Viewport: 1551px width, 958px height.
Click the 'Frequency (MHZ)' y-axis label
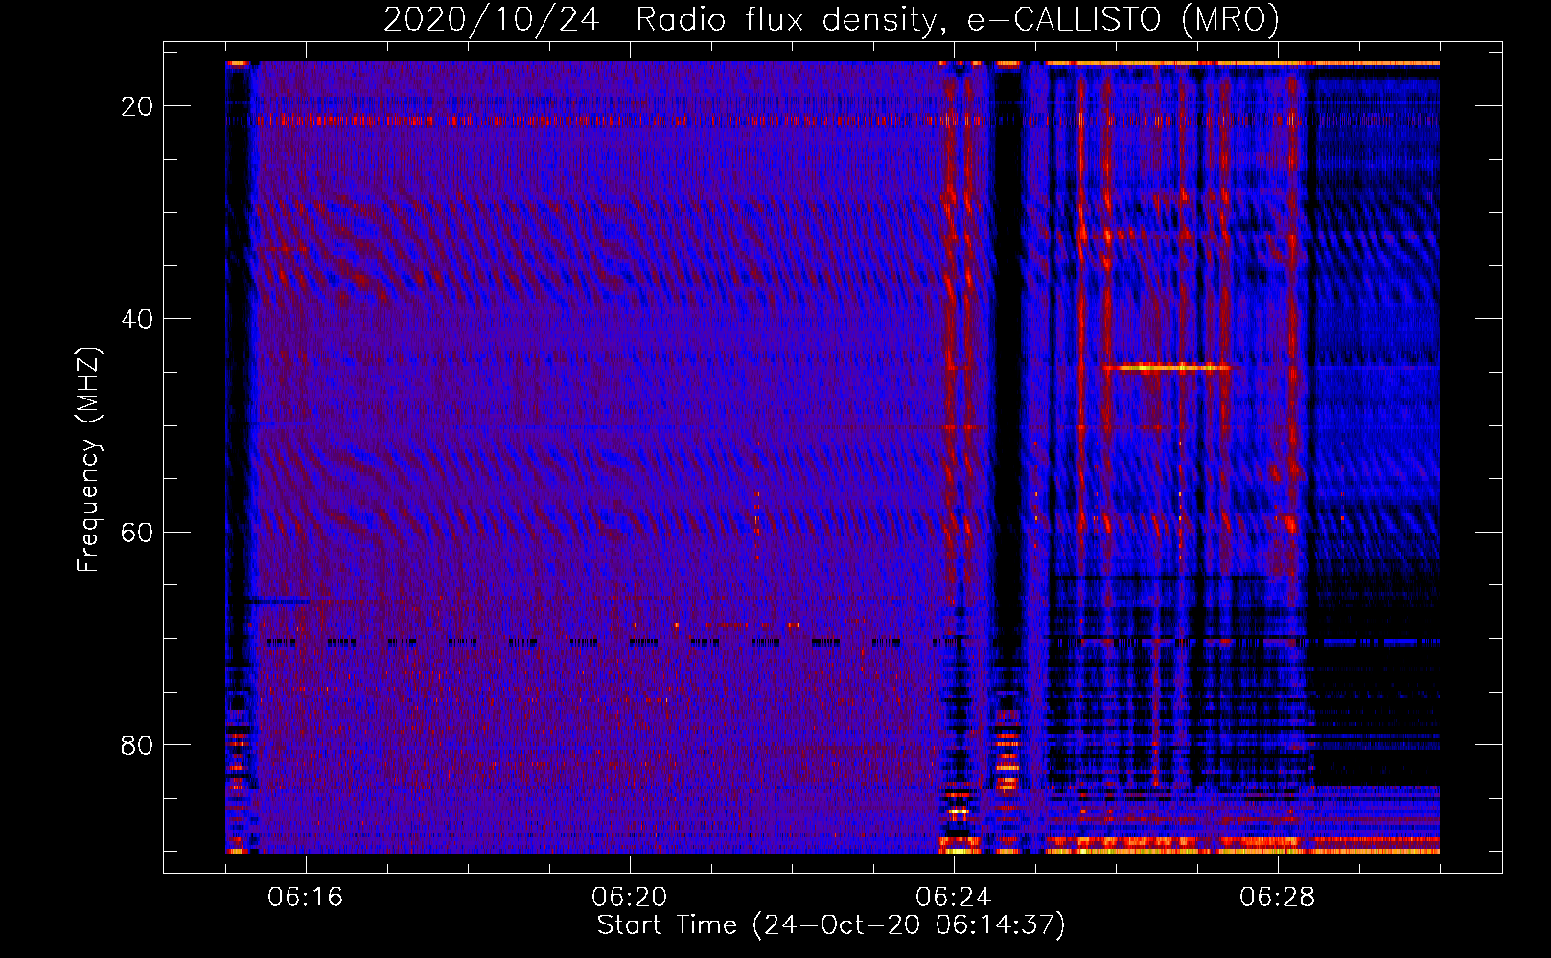click(x=87, y=460)
